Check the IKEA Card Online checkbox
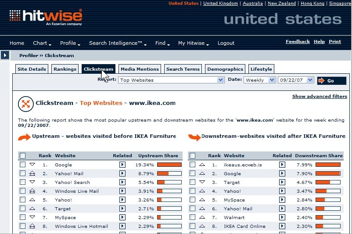352x234 pixels. coord(192,226)
